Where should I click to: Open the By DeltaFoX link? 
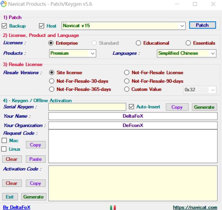pyautogui.click(x=17, y=207)
